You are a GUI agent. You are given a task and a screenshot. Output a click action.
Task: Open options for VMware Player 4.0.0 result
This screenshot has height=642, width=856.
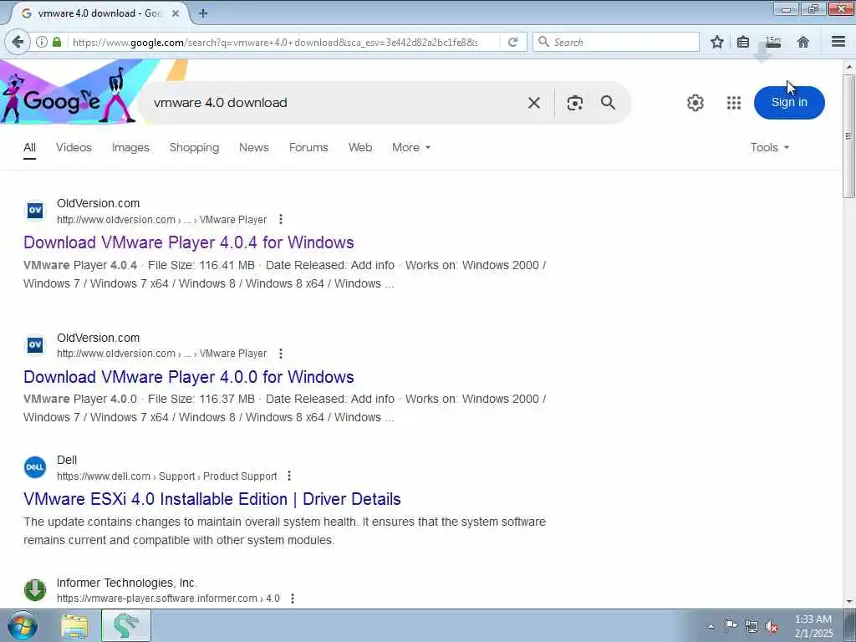click(281, 354)
